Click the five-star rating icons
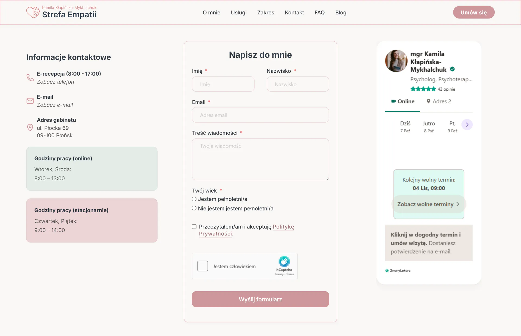The width and height of the screenshot is (521, 336). tap(423, 89)
